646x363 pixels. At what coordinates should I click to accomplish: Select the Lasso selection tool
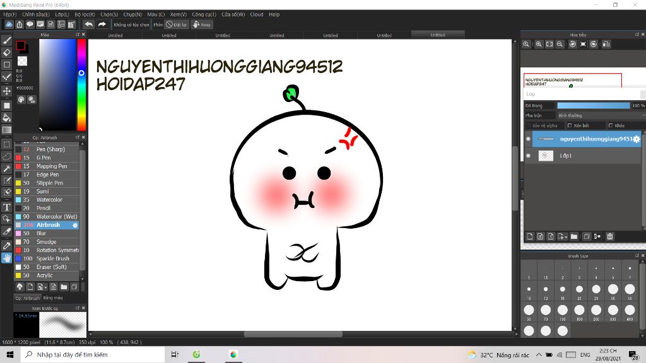pos(6,157)
